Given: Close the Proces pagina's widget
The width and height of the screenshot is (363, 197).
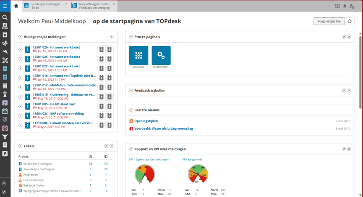Looking at the screenshot, I should (349, 37).
